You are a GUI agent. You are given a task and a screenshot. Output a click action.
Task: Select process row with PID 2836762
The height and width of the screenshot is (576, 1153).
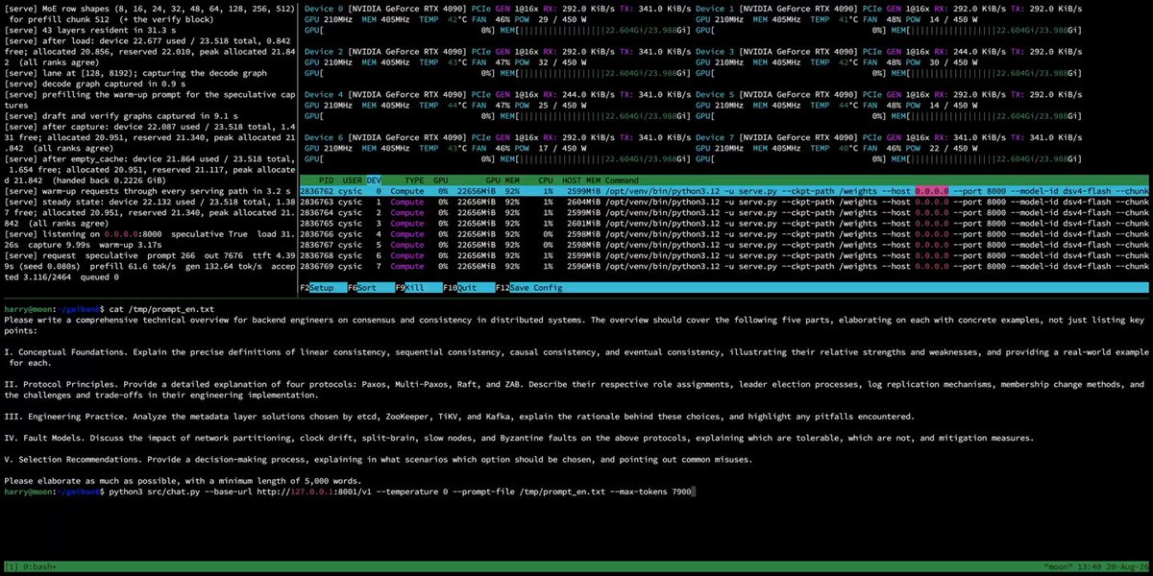coord(724,191)
